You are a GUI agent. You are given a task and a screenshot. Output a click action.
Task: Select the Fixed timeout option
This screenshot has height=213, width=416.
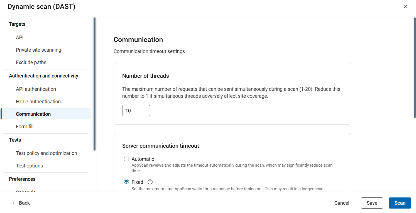click(126, 182)
